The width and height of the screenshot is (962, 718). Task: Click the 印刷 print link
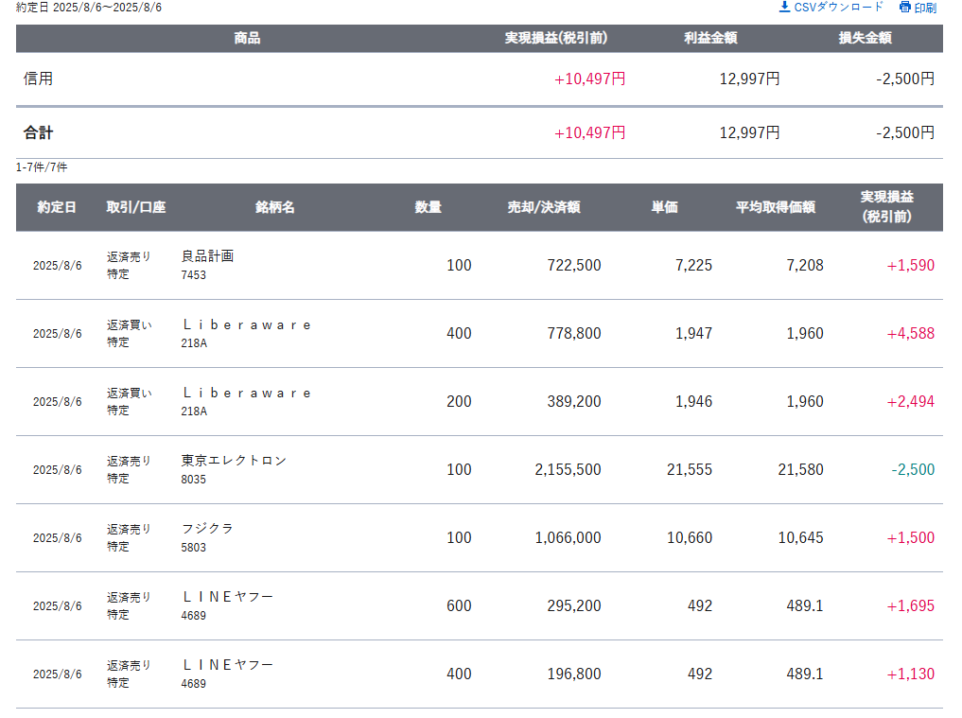(x=918, y=8)
